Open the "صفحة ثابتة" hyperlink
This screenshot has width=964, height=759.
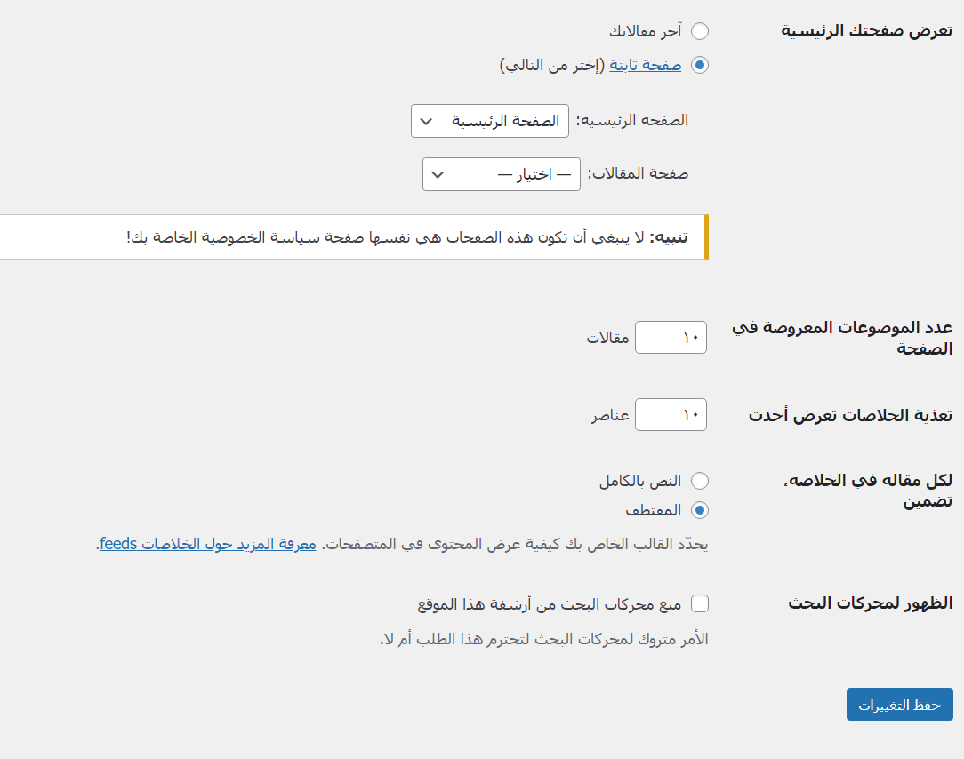click(x=645, y=65)
